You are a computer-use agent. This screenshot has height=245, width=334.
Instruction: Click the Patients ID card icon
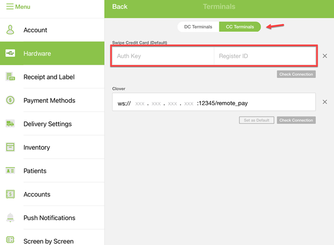point(10,170)
